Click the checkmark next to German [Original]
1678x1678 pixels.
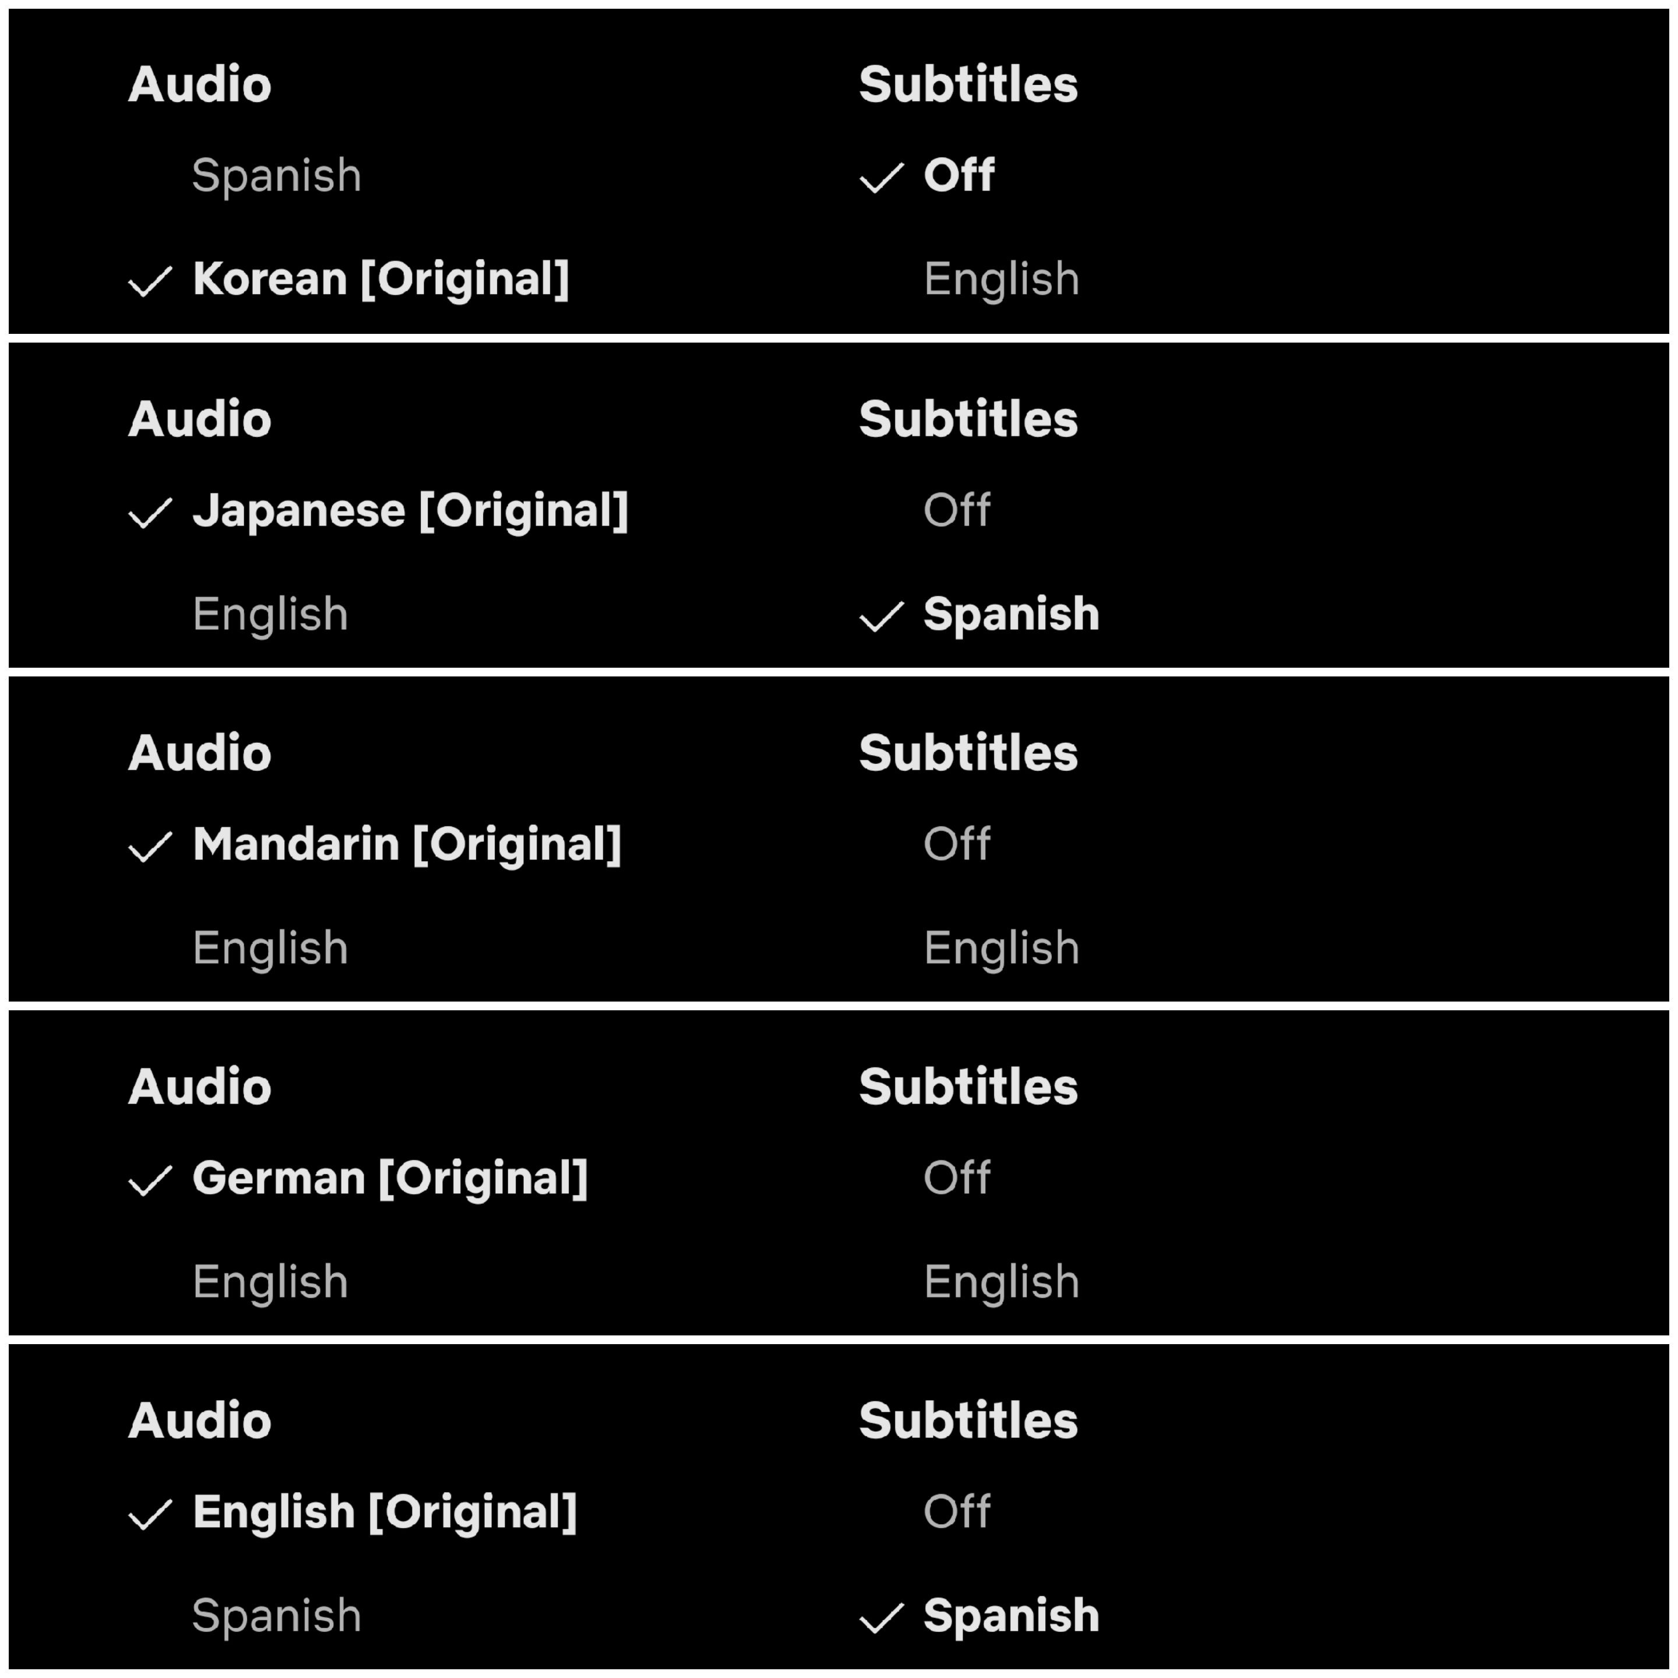pos(150,1180)
